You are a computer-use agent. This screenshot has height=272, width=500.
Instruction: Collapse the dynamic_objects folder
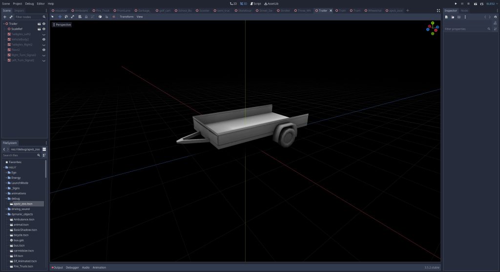click(x=6, y=214)
